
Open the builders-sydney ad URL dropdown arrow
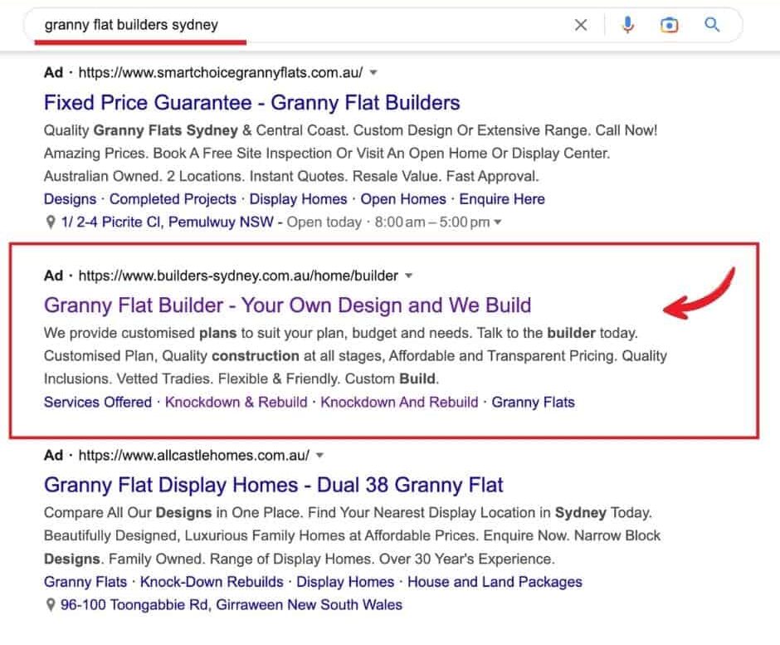pyautogui.click(x=408, y=276)
